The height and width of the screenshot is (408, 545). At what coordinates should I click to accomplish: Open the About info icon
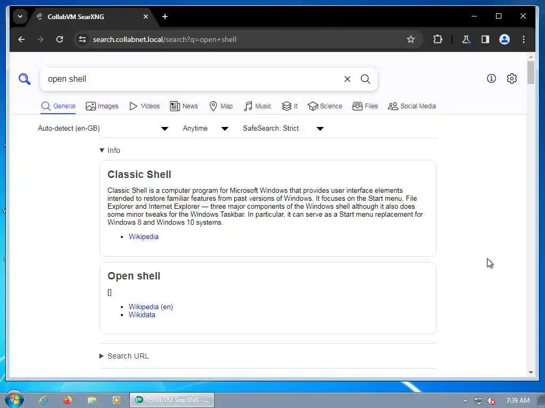point(491,79)
